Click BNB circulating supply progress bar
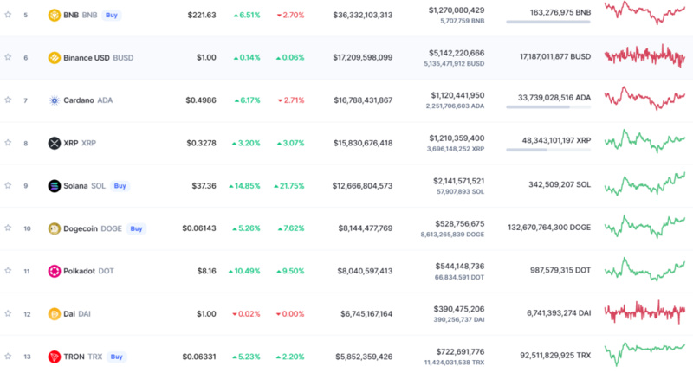 [548, 22]
